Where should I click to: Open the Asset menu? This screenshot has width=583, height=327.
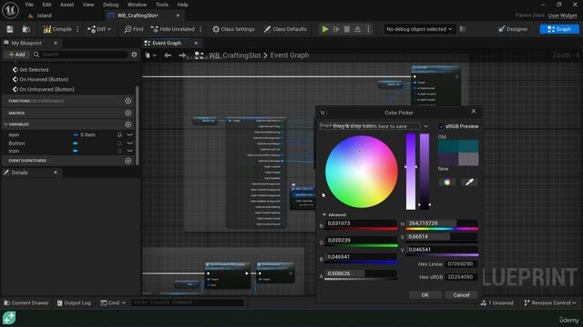[x=66, y=5]
